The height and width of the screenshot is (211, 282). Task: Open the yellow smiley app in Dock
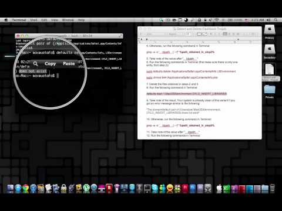(170, 189)
